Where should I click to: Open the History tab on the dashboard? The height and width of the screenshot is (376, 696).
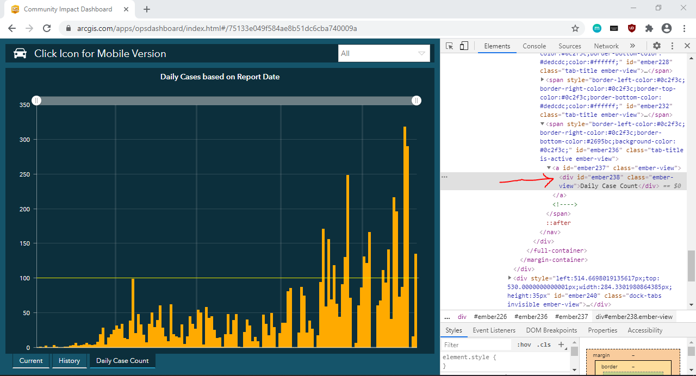[x=69, y=360]
